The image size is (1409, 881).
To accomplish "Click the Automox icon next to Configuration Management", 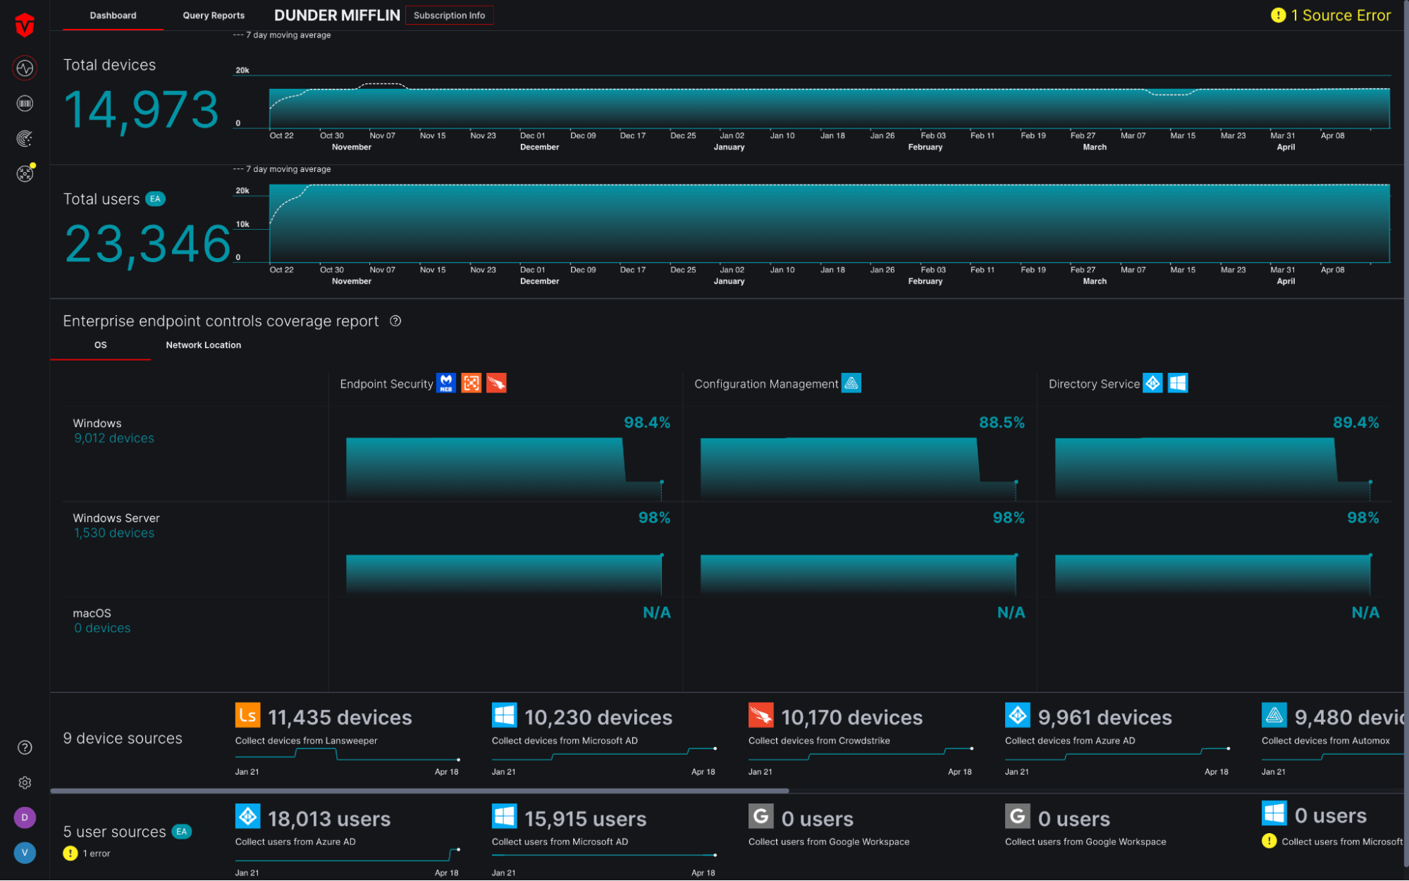I will [x=851, y=383].
